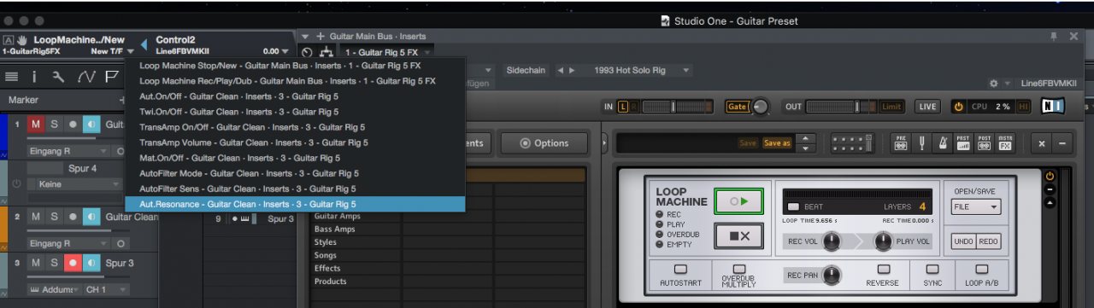Click the UNDO button on the Loop Machine
Screen dimensions: 1094x308
(963, 242)
